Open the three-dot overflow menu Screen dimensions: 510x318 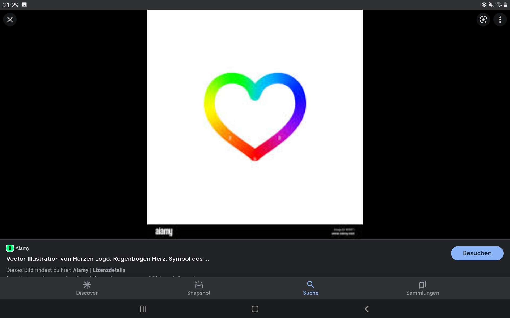point(500,20)
